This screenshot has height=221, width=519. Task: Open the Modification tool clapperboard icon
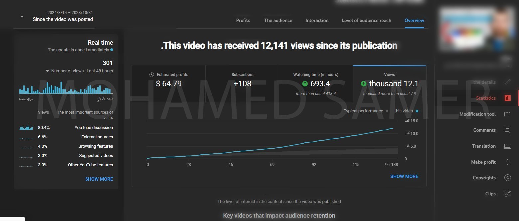(507, 114)
